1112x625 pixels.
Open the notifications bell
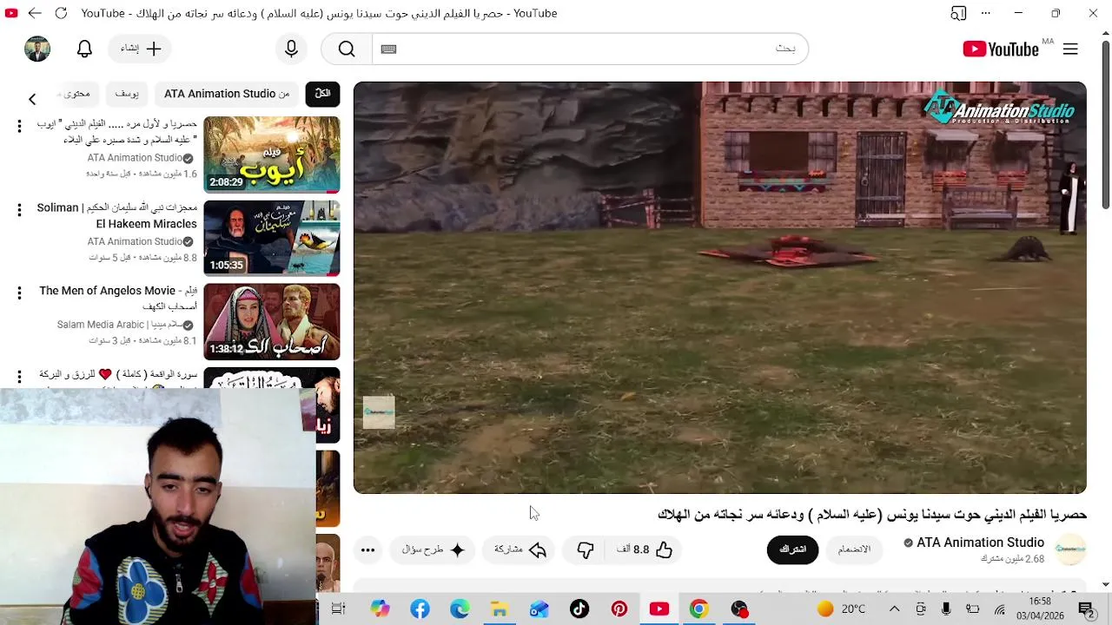tap(84, 49)
